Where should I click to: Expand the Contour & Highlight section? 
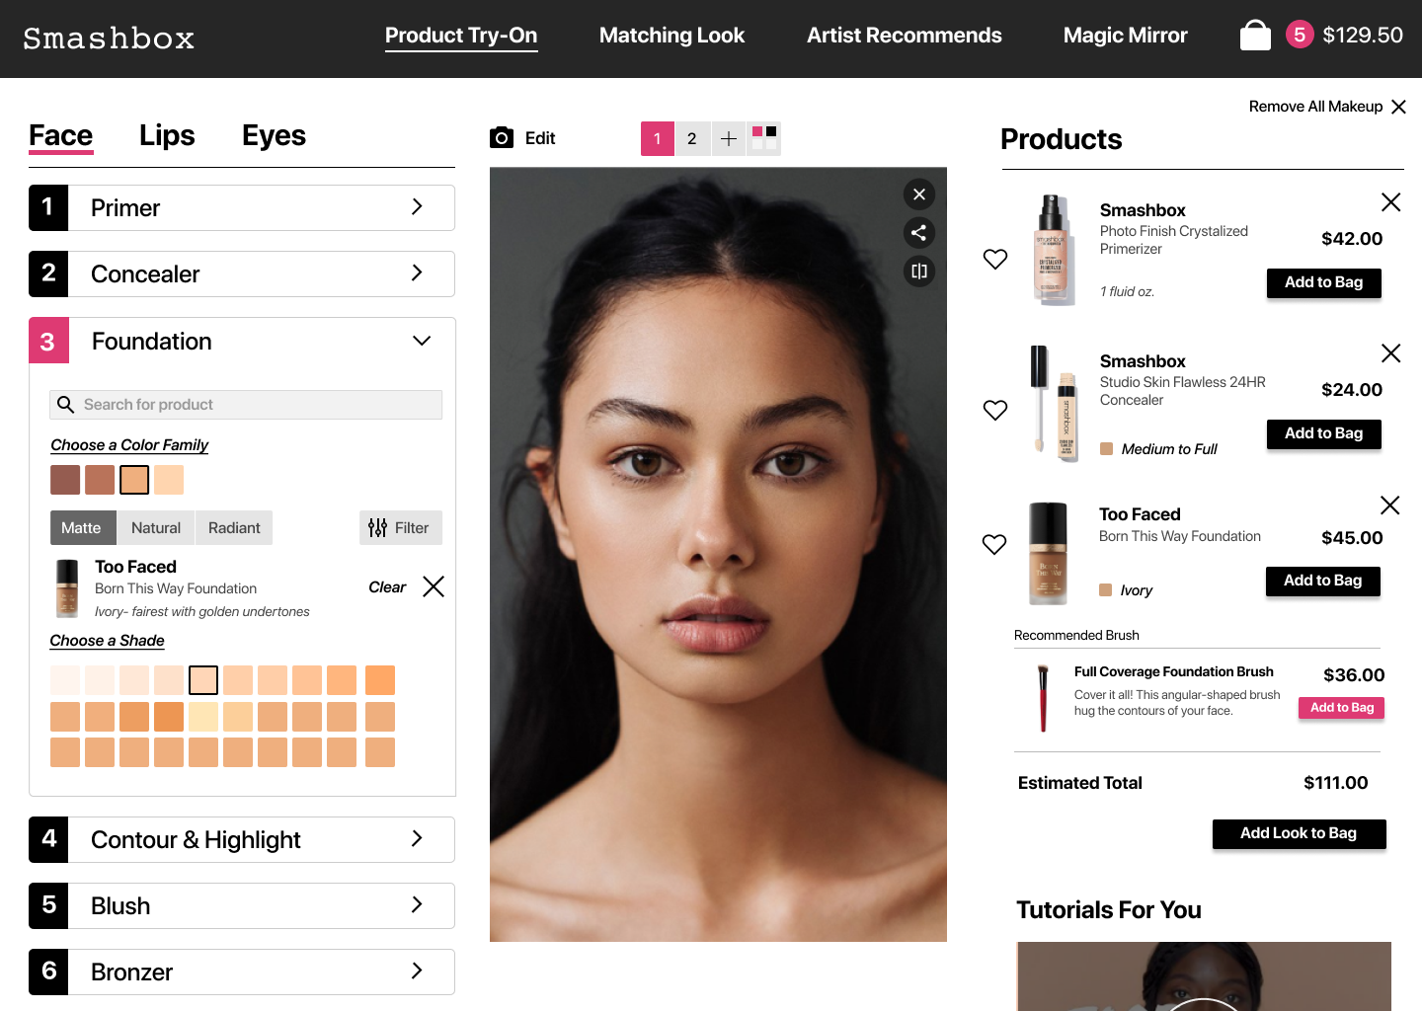pos(242,840)
